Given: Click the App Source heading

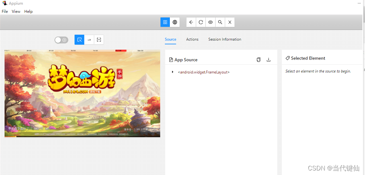Looking at the screenshot, I should (186, 59).
